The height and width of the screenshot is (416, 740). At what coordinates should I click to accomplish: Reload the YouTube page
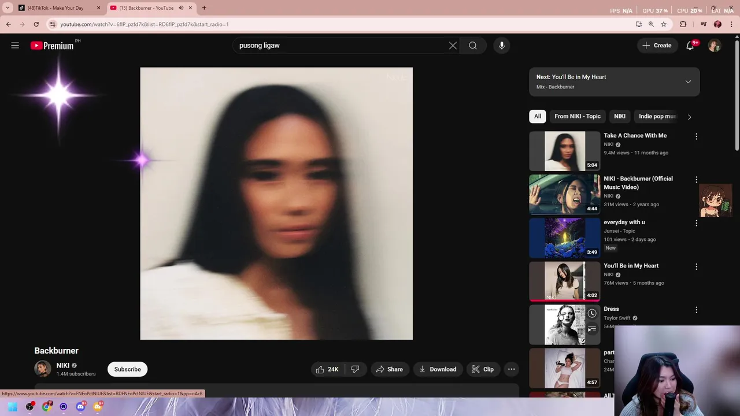coord(36,24)
